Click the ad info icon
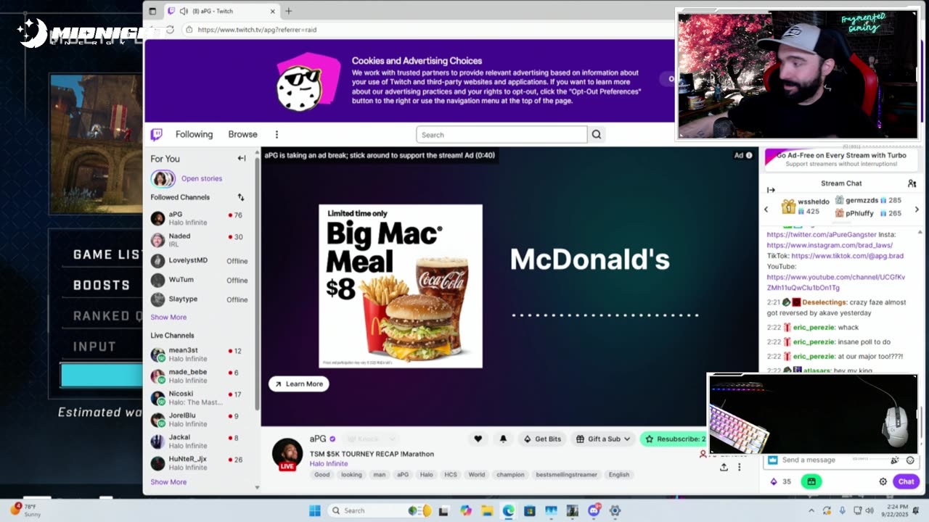The image size is (929, 522). 749,155
